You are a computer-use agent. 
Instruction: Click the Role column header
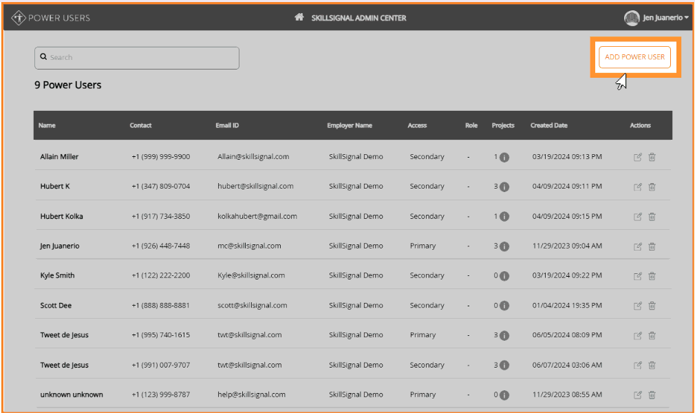471,125
